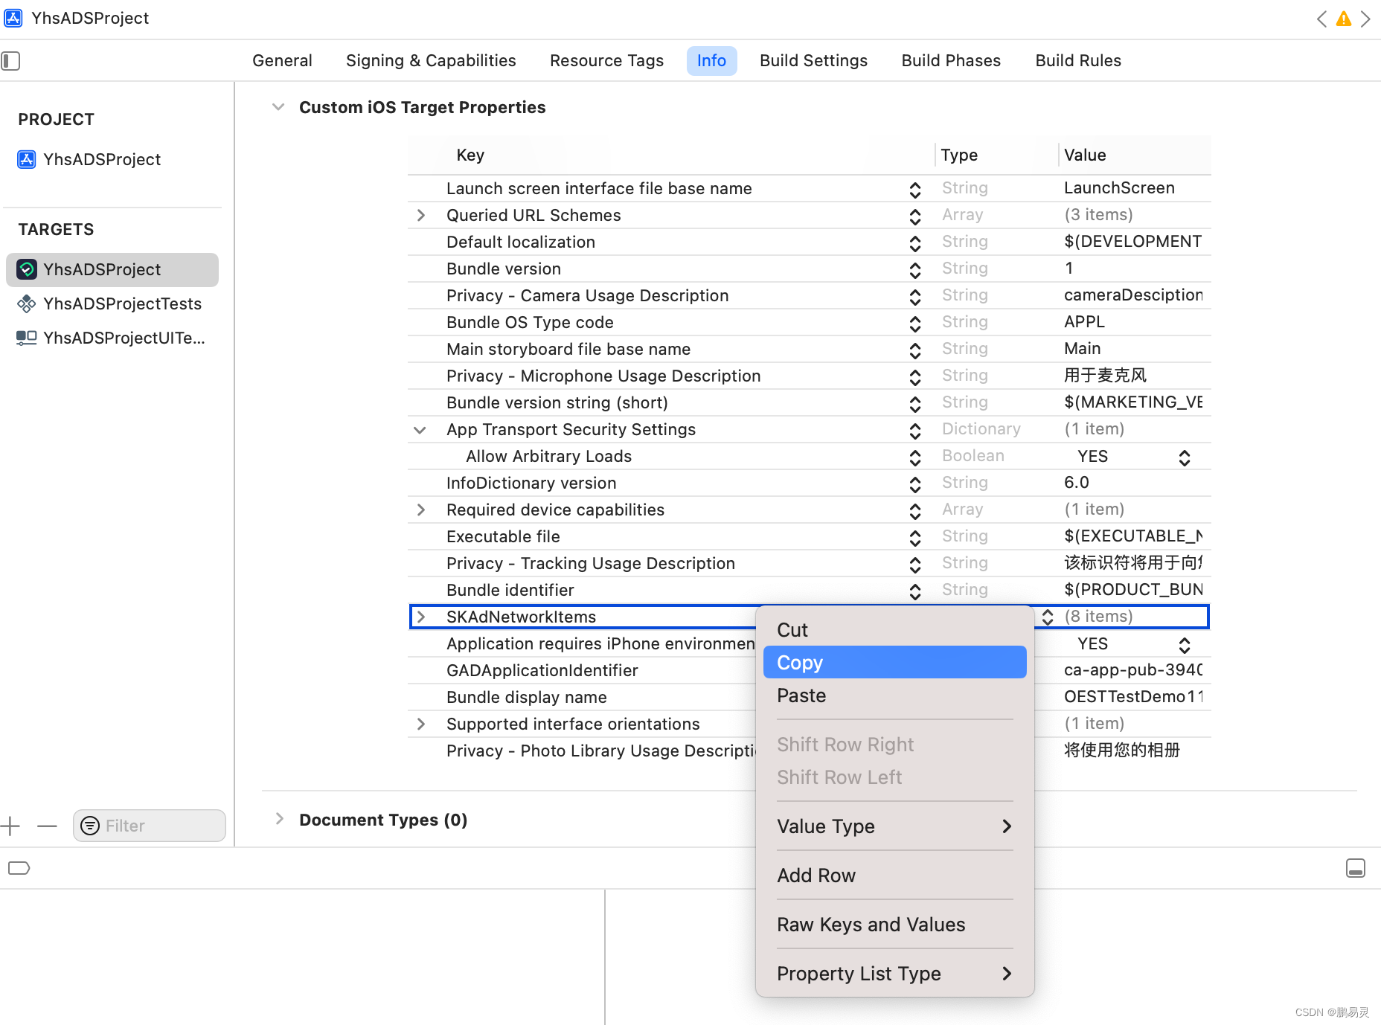The width and height of the screenshot is (1381, 1025).
Task: Choose Copy in context menu
Action: point(894,662)
